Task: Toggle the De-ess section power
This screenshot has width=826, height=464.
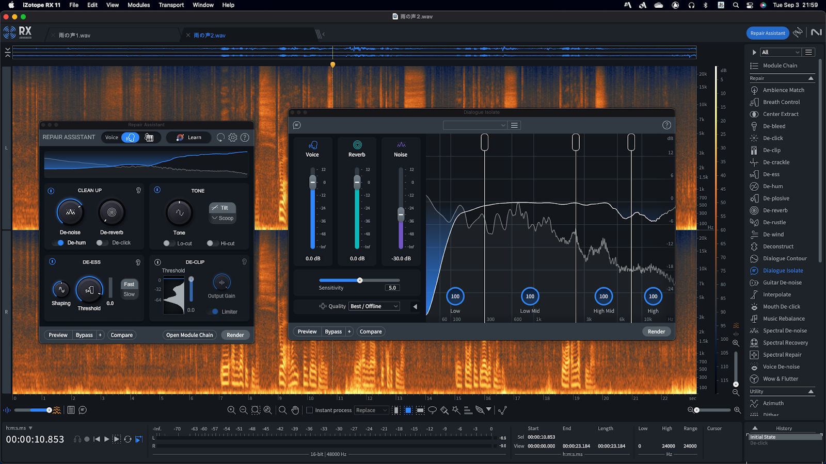Action: point(52,262)
